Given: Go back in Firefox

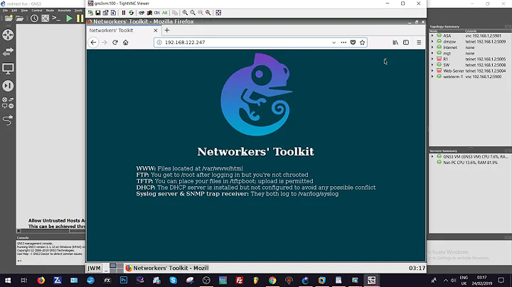Looking at the screenshot, I should point(93,43).
